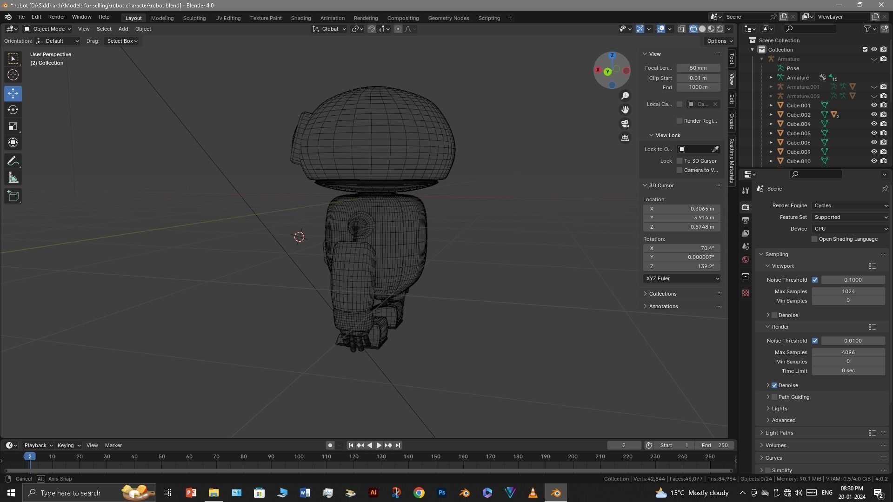Uncheck the Render Denoise checkbox
The height and width of the screenshot is (502, 893).
(774, 385)
